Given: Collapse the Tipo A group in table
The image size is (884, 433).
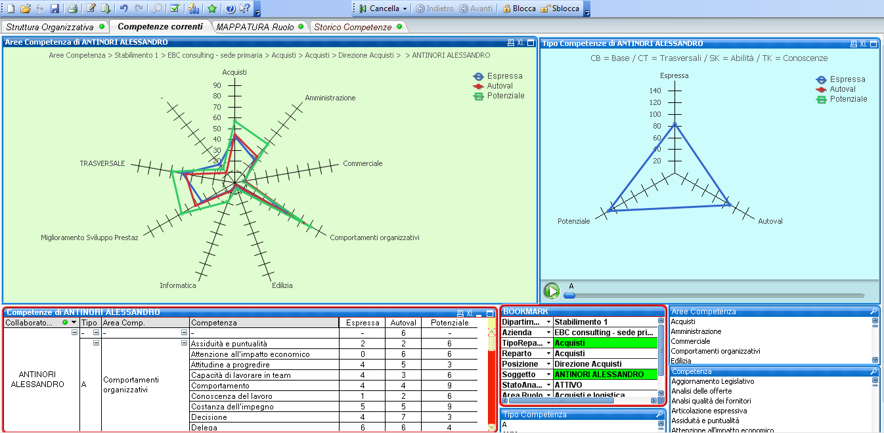Looking at the screenshot, I should [96, 343].
